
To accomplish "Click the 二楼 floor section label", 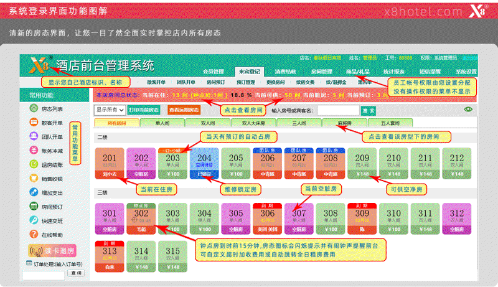I will click(102, 137).
